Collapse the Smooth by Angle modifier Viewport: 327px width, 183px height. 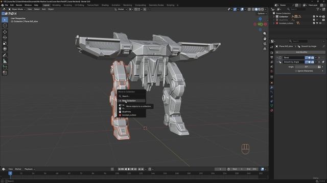click(x=277, y=62)
